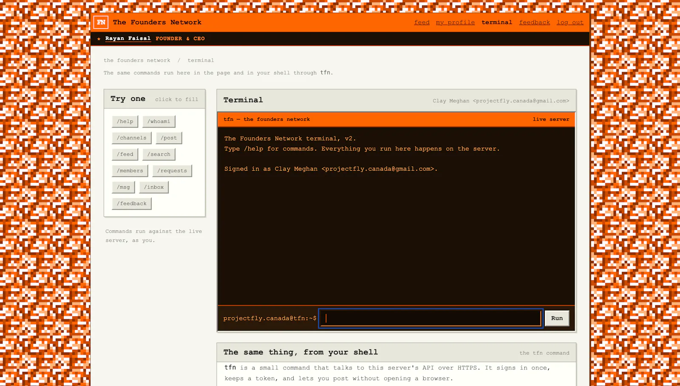Click 'The Founders Network terminal, v2.' line
The image size is (680, 386).
(x=290, y=139)
